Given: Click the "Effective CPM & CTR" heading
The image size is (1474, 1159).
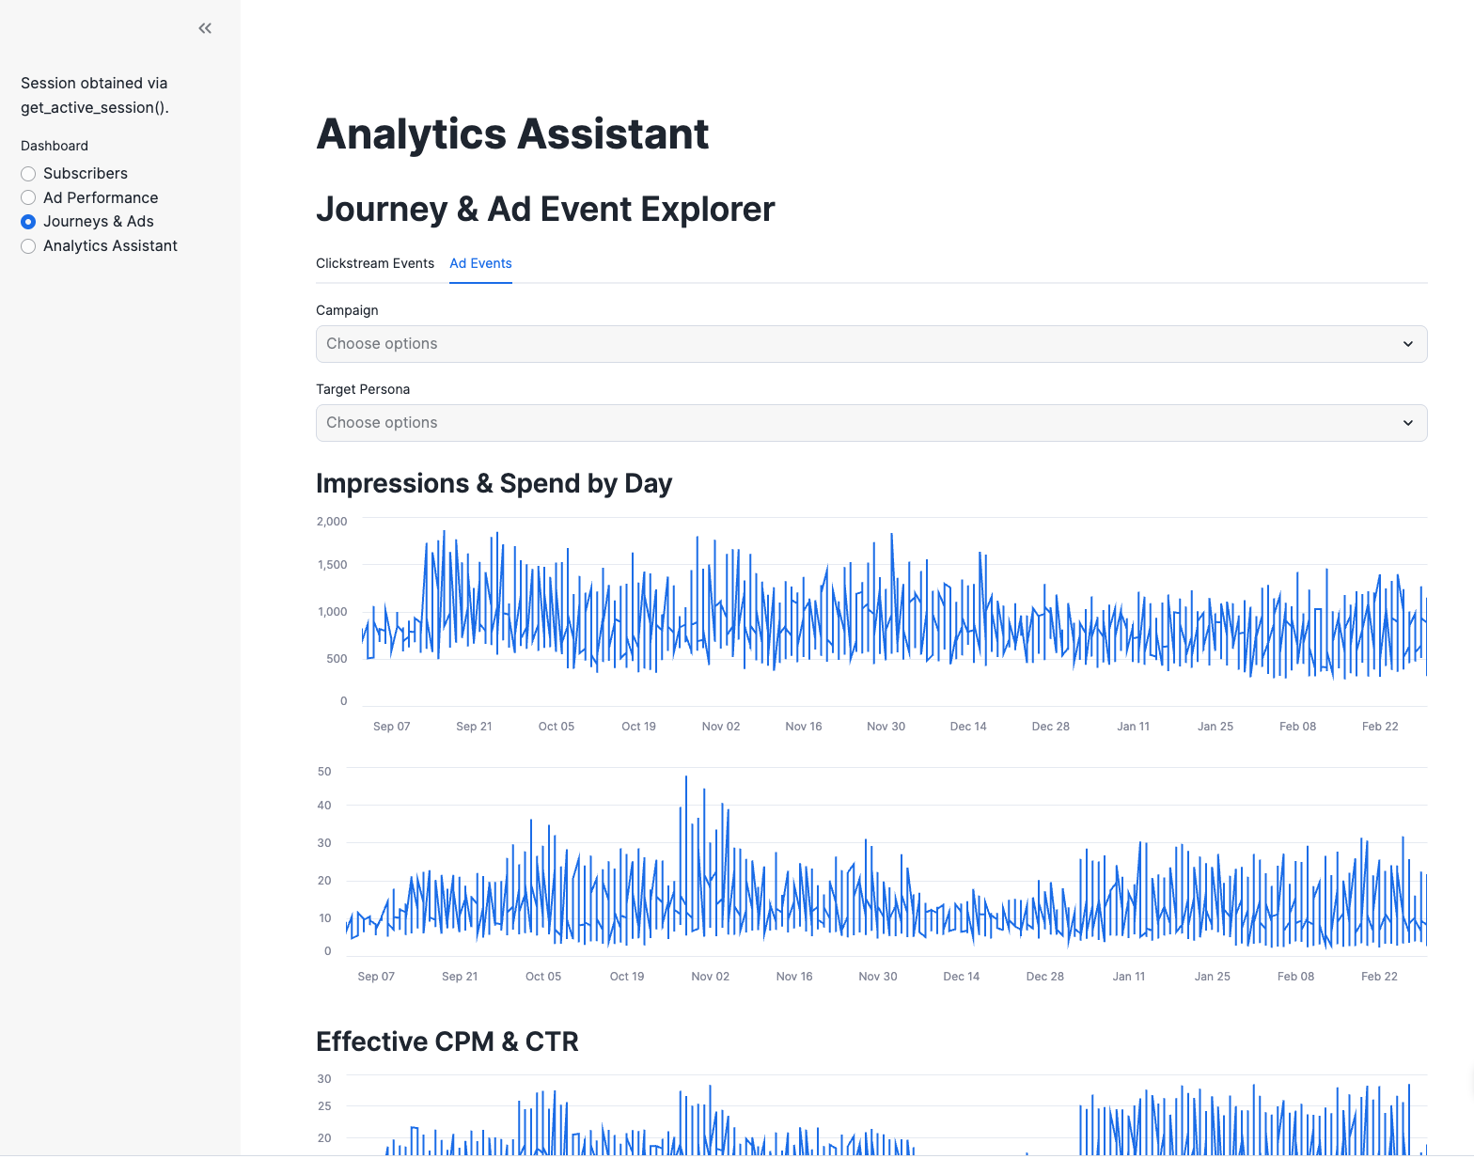Looking at the screenshot, I should click(447, 1042).
